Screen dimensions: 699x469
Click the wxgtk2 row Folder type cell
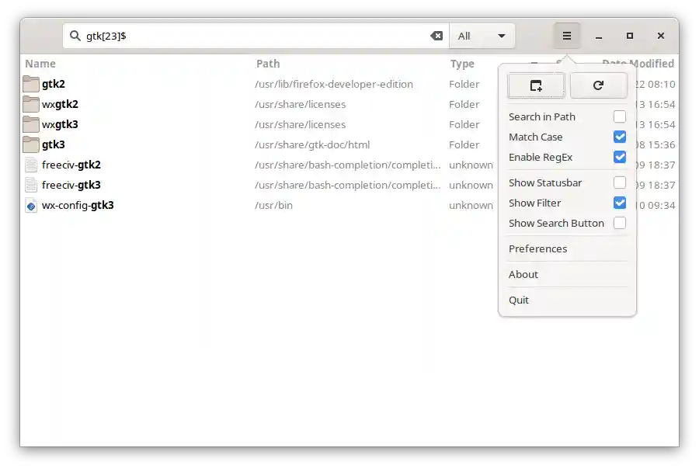tap(464, 104)
